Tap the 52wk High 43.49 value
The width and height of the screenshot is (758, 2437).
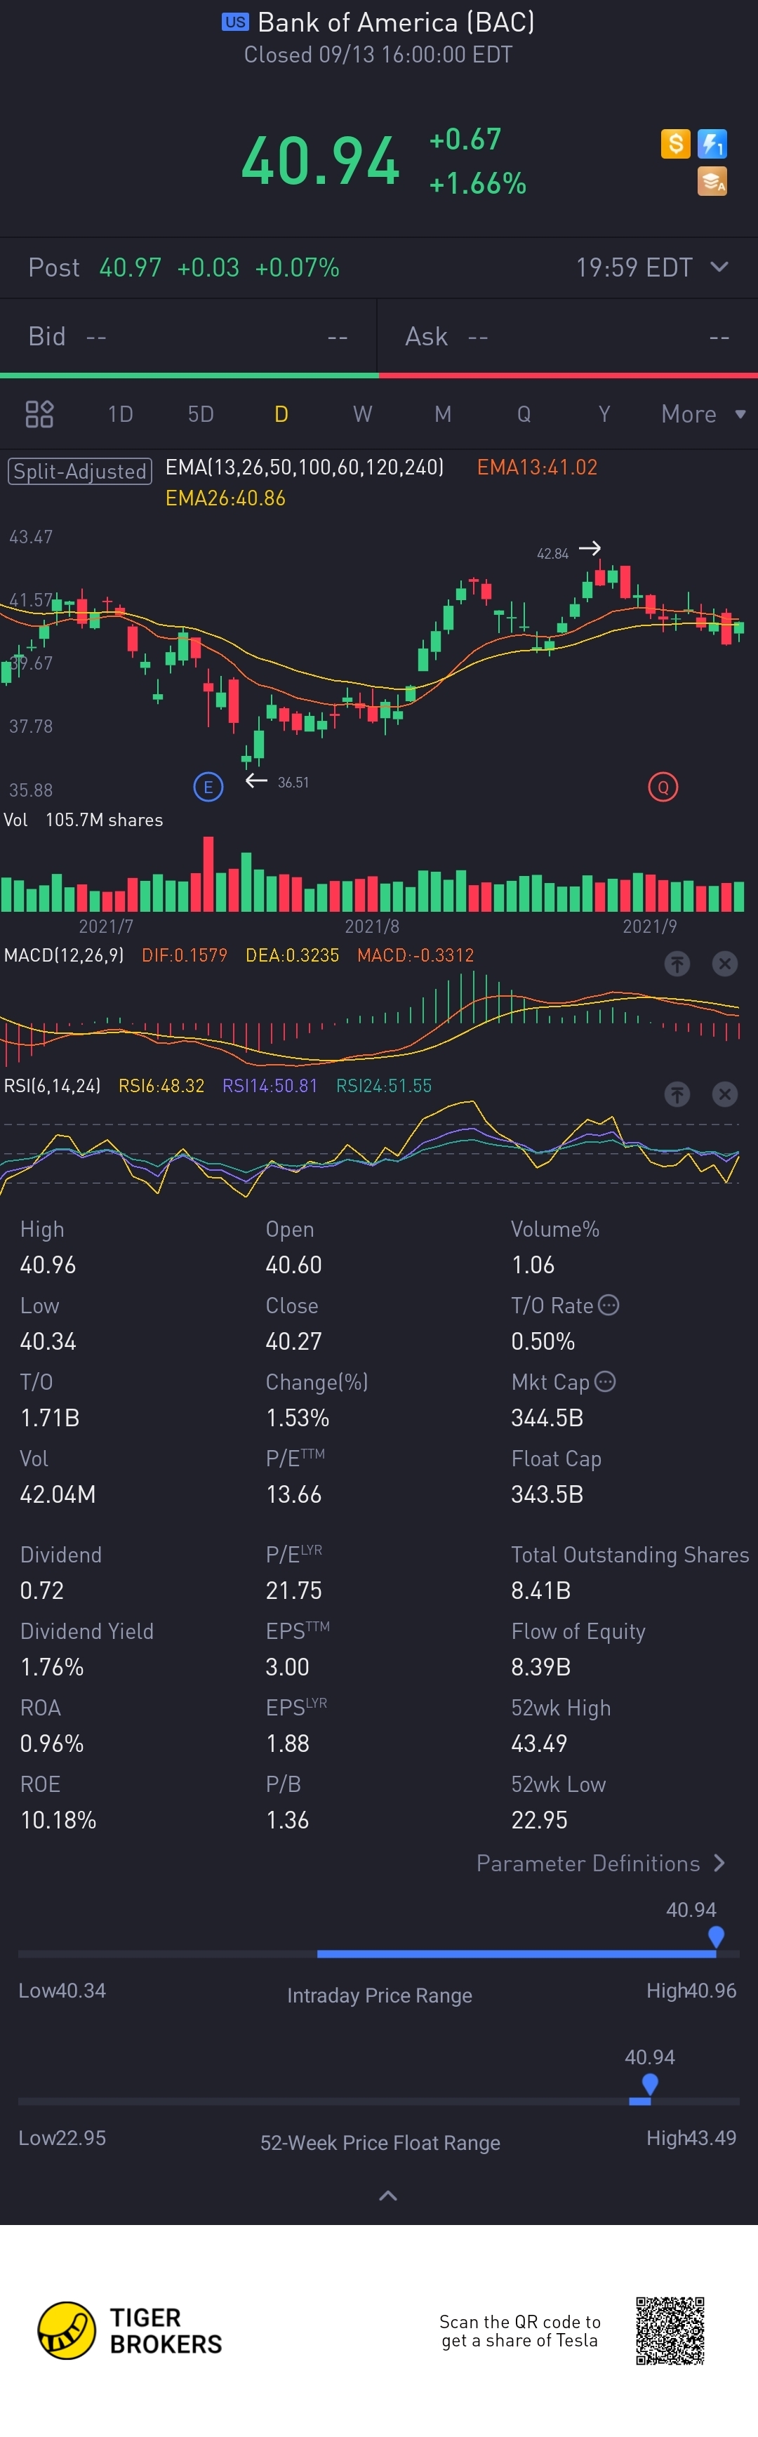pos(540,1743)
